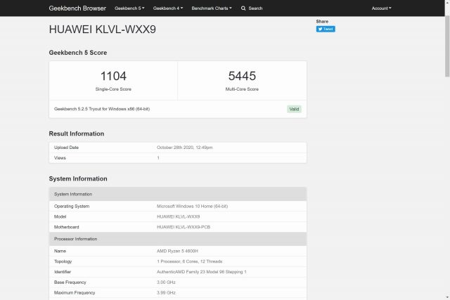Click topology value 1 Processor, 6 Cores

(189, 261)
